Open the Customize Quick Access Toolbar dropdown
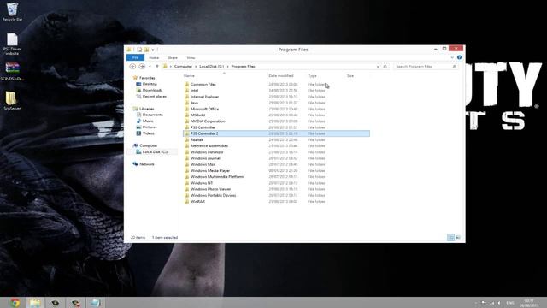The image size is (547, 308). coord(153,50)
